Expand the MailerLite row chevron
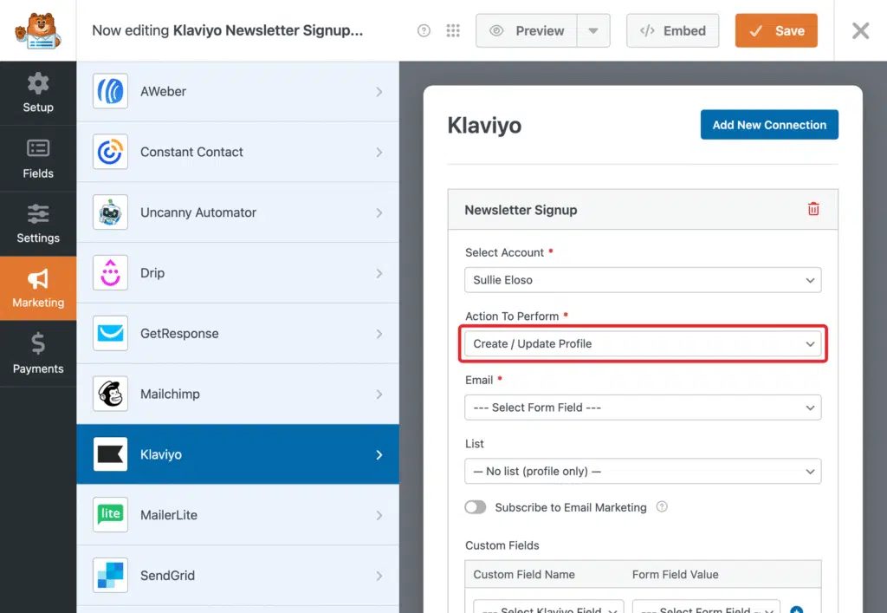 [x=379, y=516]
